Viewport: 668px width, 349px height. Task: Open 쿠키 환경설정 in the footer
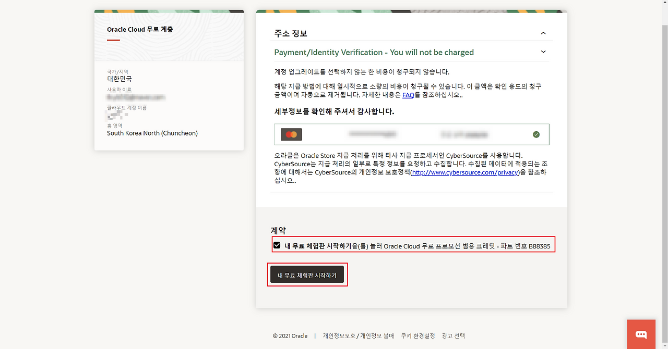tap(417, 336)
